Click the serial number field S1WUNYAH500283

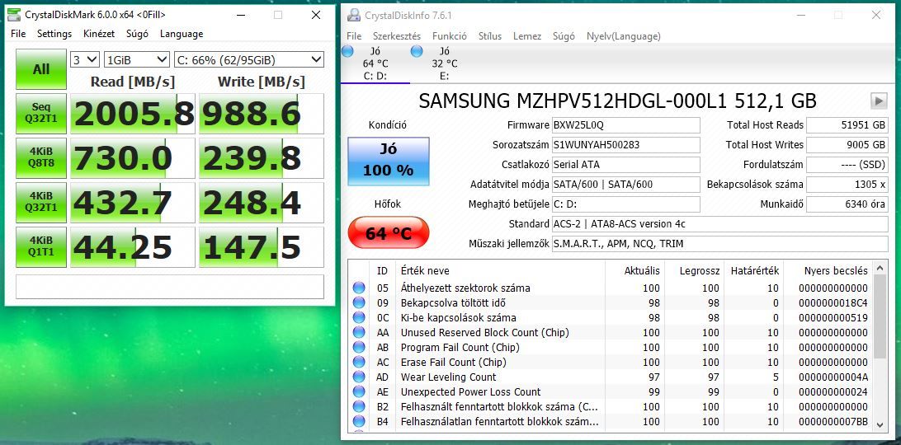pos(625,145)
